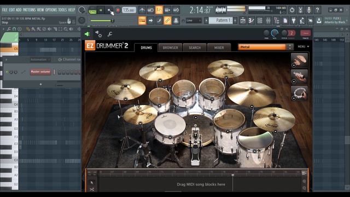Image resolution: width=350 pixels, height=197 pixels.
Task: Click the download content library icon
Action: [319, 21]
